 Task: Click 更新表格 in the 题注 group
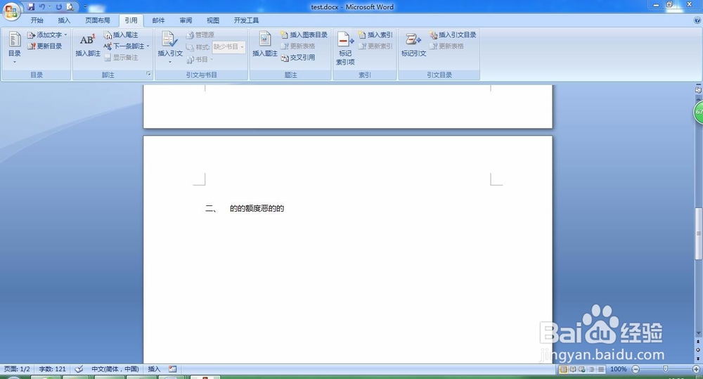pyautogui.click(x=297, y=46)
